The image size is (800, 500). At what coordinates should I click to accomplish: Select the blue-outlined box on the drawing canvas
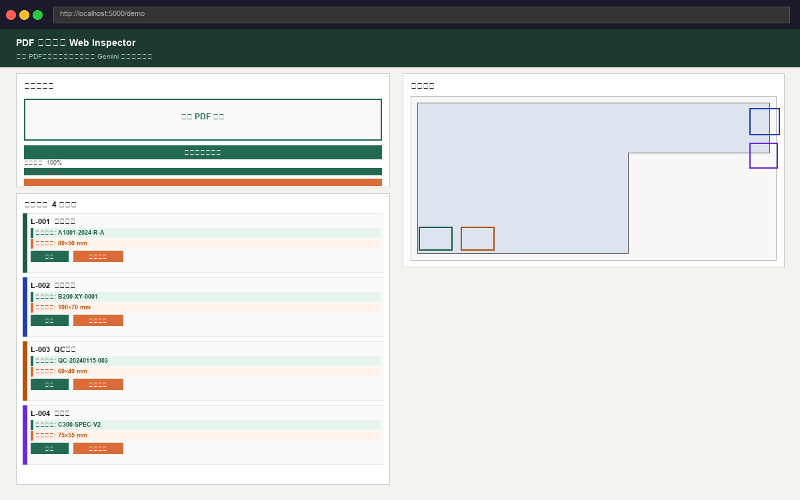click(x=764, y=121)
